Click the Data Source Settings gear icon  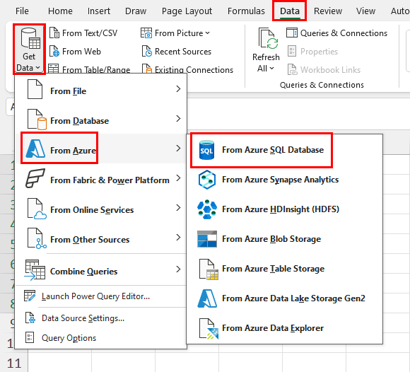tap(30, 318)
